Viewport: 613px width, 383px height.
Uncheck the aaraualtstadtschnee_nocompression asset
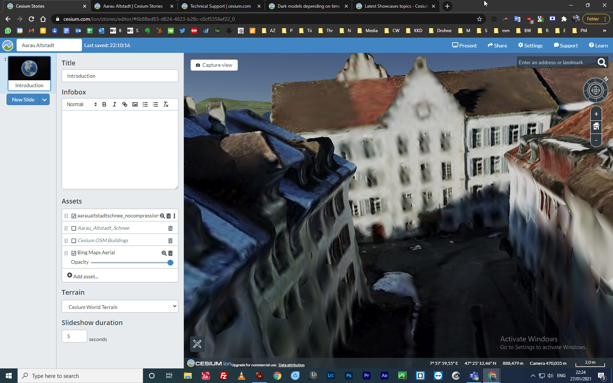tap(74, 216)
